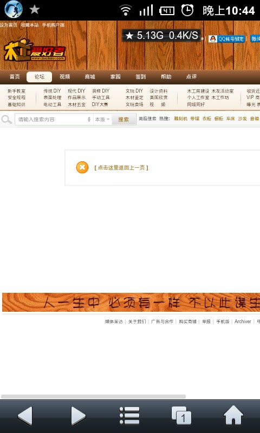The image size is (260, 433).
Task: Open the 木材五金 board
Action: [76, 104]
